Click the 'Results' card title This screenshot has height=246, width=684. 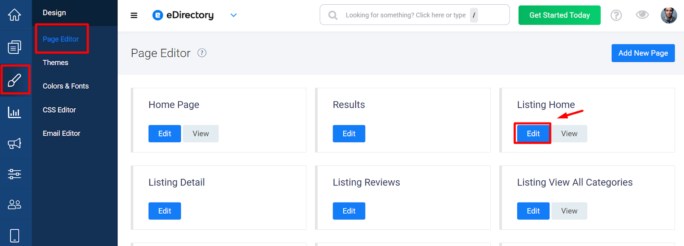click(x=349, y=105)
